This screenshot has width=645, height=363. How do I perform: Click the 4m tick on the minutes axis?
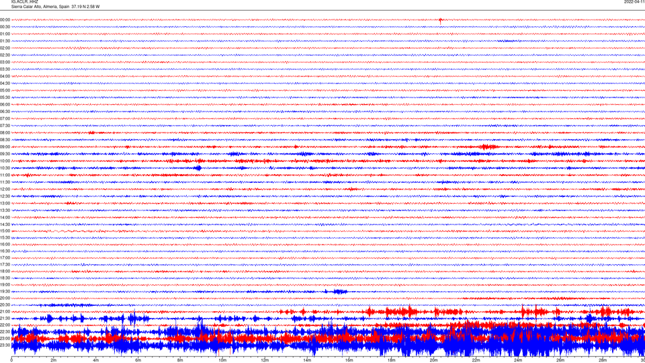[96, 360]
